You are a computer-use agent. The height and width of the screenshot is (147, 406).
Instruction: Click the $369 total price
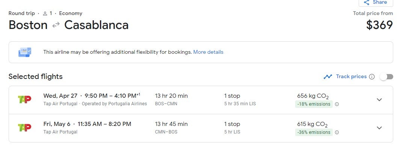(x=379, y=25)
